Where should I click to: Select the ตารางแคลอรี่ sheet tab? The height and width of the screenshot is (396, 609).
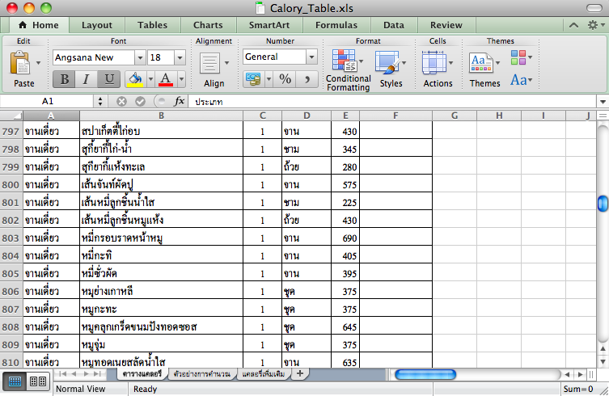coord(142,374)
